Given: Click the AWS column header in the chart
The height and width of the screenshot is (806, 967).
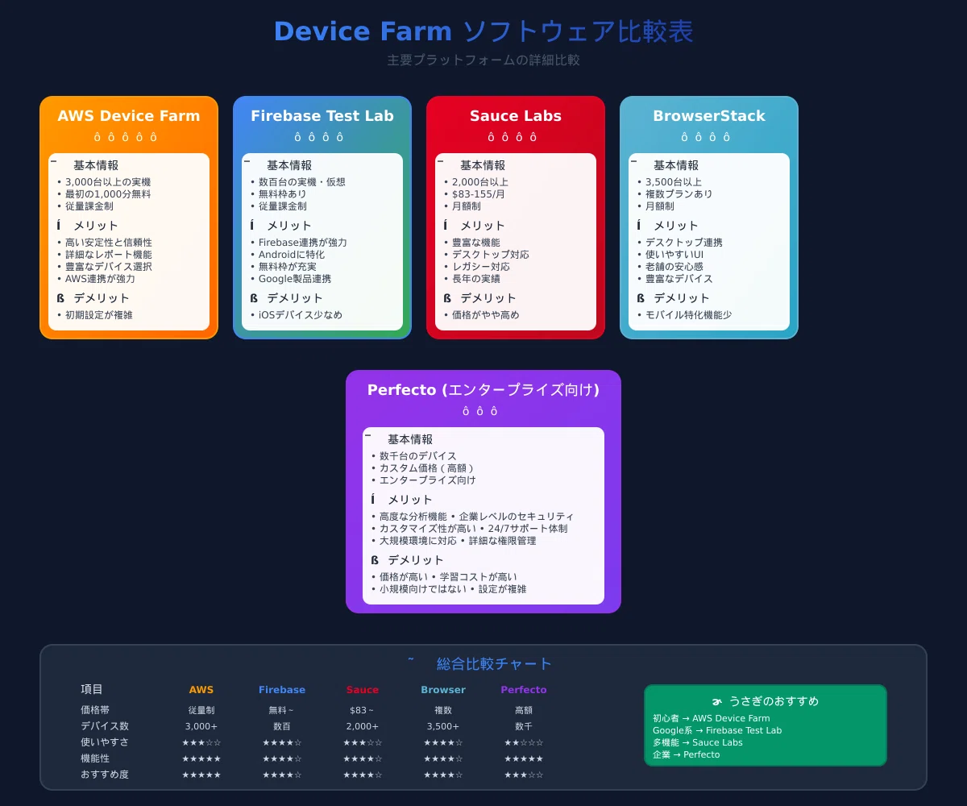Looking at the screenshot, I should pos(201,690).
